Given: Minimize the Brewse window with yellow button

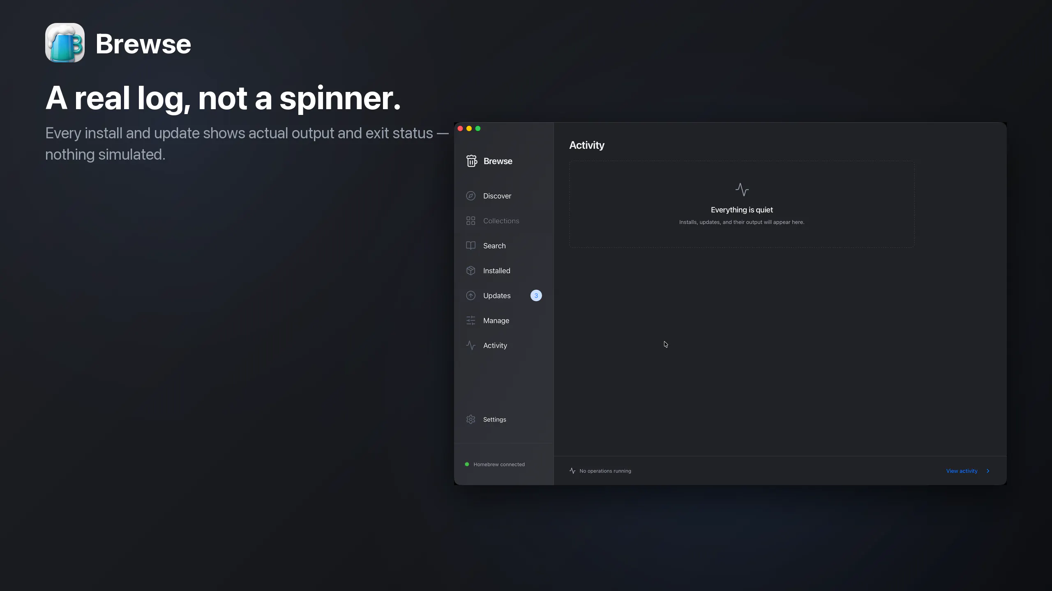Looking at the screenshot, I should 469,128.
